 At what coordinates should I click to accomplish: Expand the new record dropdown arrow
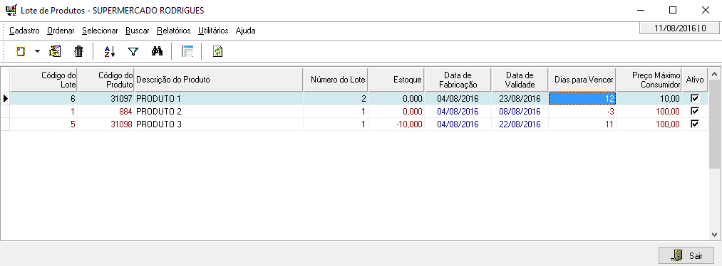click(x=37, y=51)
